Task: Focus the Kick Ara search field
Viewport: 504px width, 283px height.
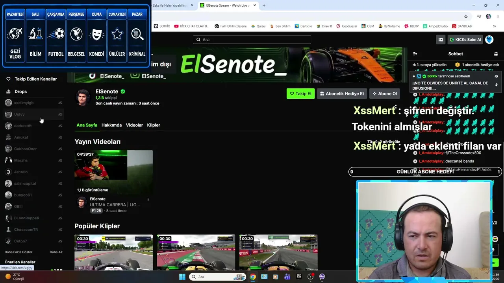Action: pyautogui.click(x=252, y=40)
